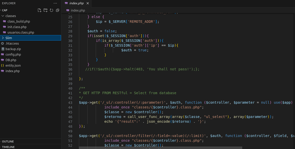Viewport: 295px width, 149px height.
Task: Click the horizontal scrollbar in the editor
Action: [x=160, y=148]
